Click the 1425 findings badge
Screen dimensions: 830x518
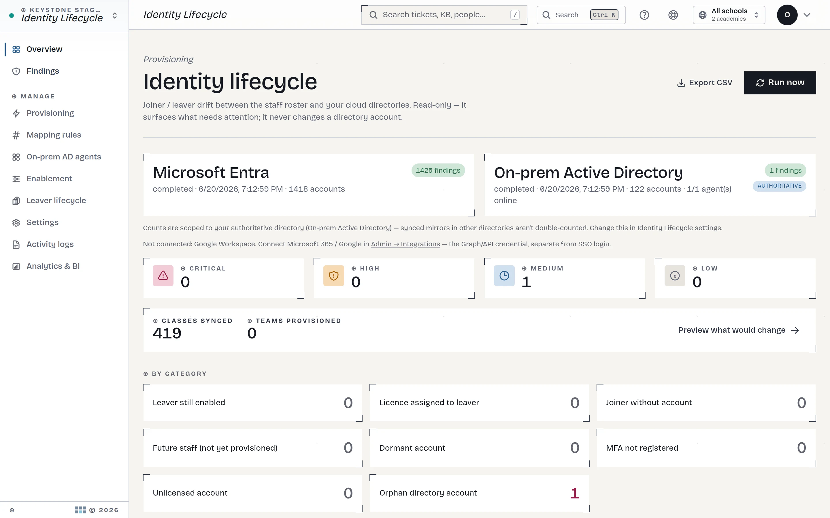pyautogui.click(x=438, y=170)
